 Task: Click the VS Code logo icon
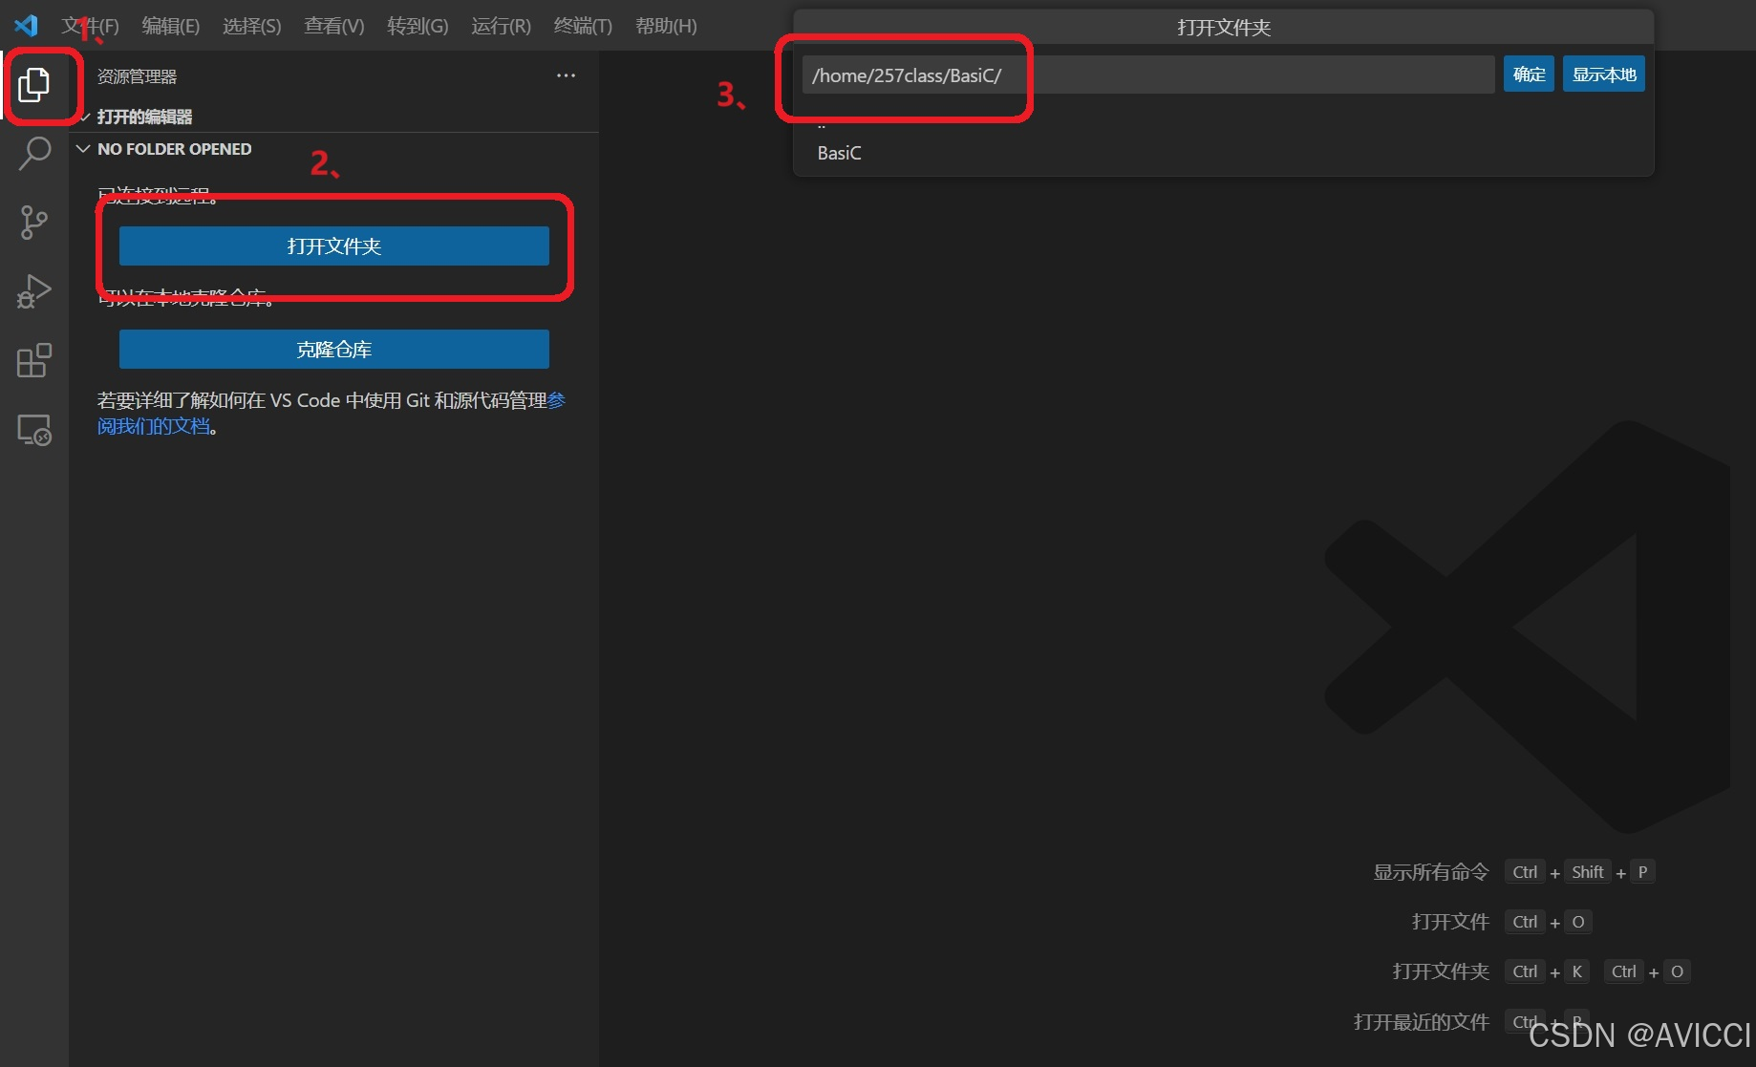click(25, 26)
